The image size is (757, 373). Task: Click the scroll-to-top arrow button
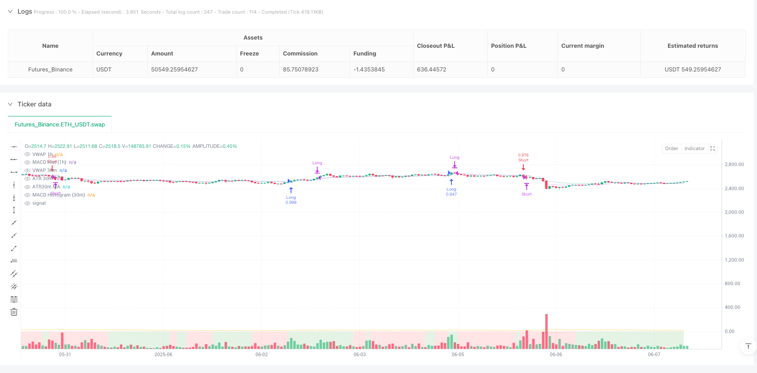[748, 347]
